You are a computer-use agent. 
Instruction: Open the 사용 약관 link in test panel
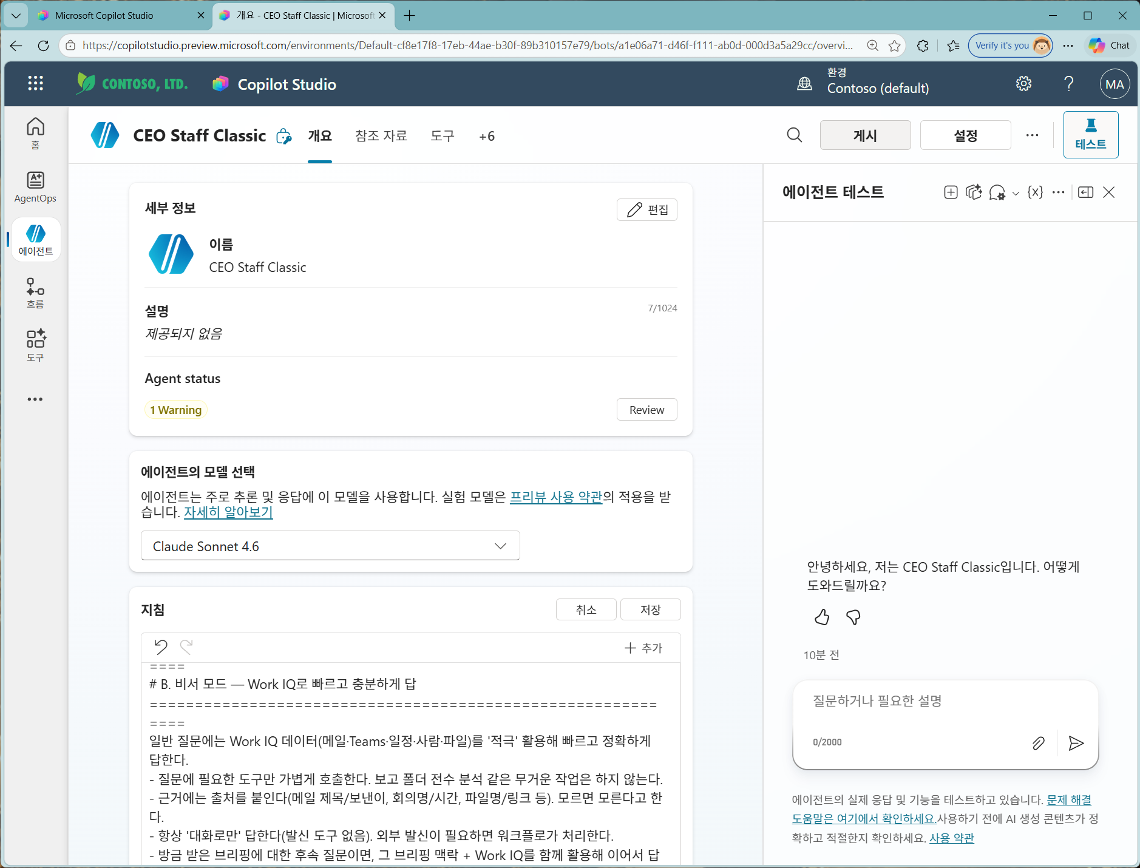pos(951,838)
